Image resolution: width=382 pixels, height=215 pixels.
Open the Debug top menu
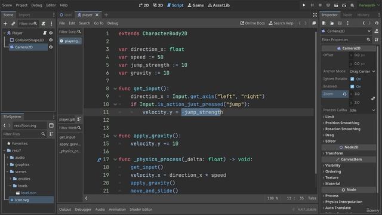pos(36,5)
